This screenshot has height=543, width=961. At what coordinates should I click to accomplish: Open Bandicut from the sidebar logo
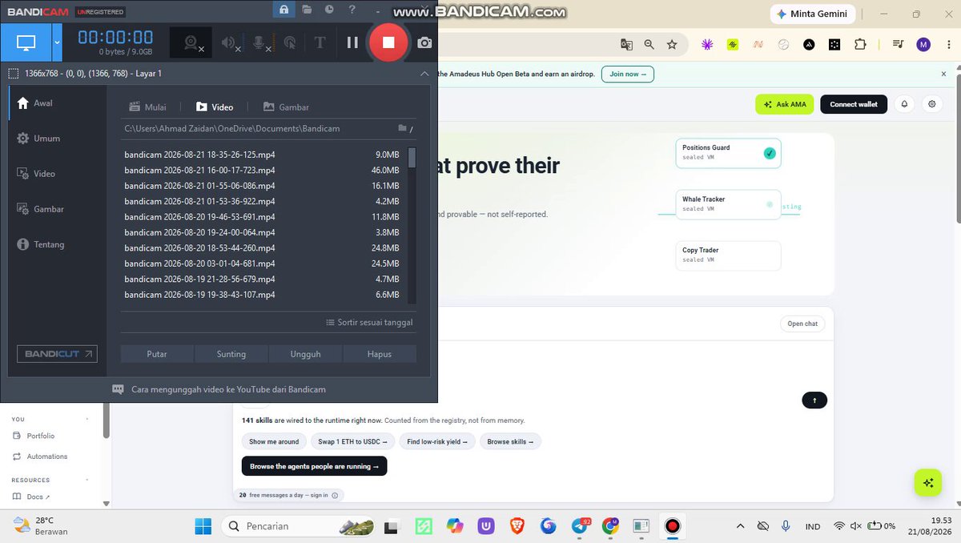[58, 354]
